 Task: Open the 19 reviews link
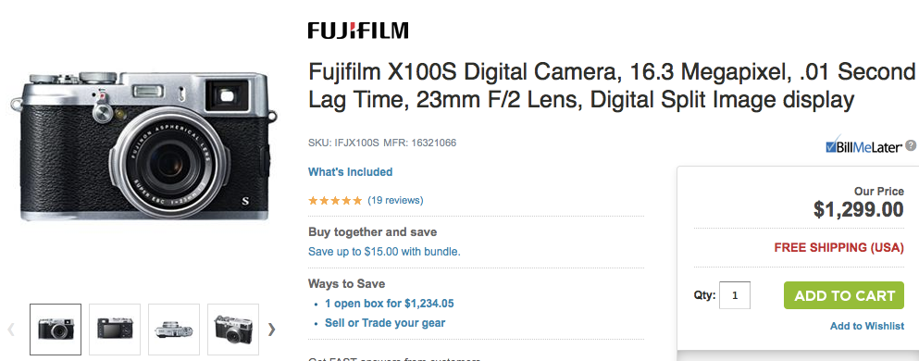[x=395, y=201]
